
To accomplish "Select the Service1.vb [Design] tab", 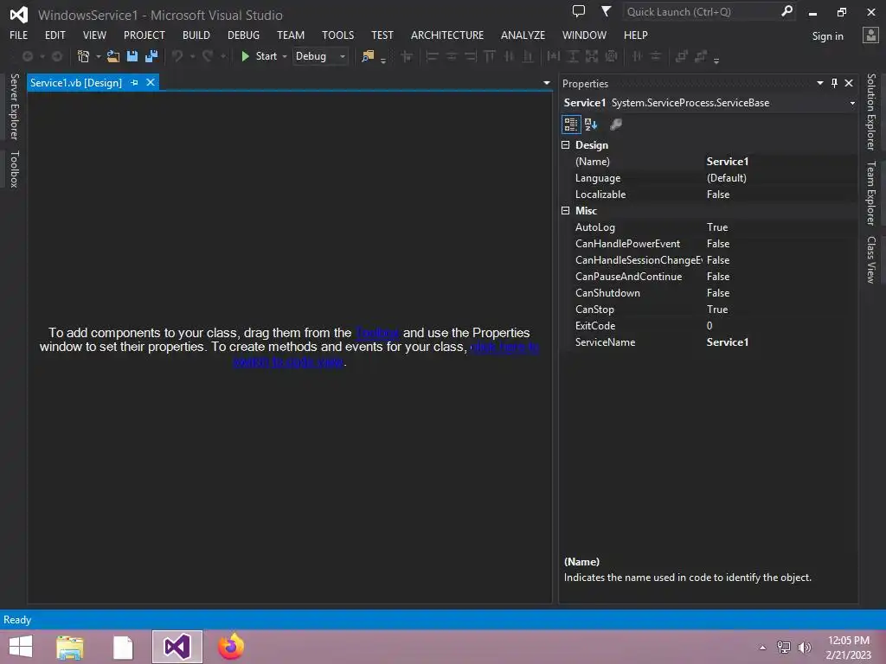I will pyautogui.click(x=76, y=82).
